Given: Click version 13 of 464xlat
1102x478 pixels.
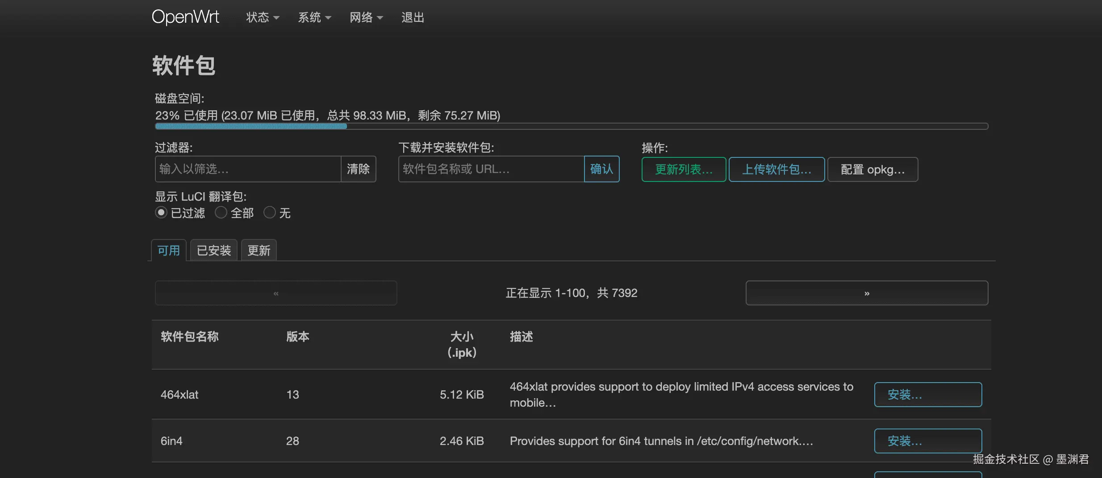Looking at the screenshot, I should point(292,395).
